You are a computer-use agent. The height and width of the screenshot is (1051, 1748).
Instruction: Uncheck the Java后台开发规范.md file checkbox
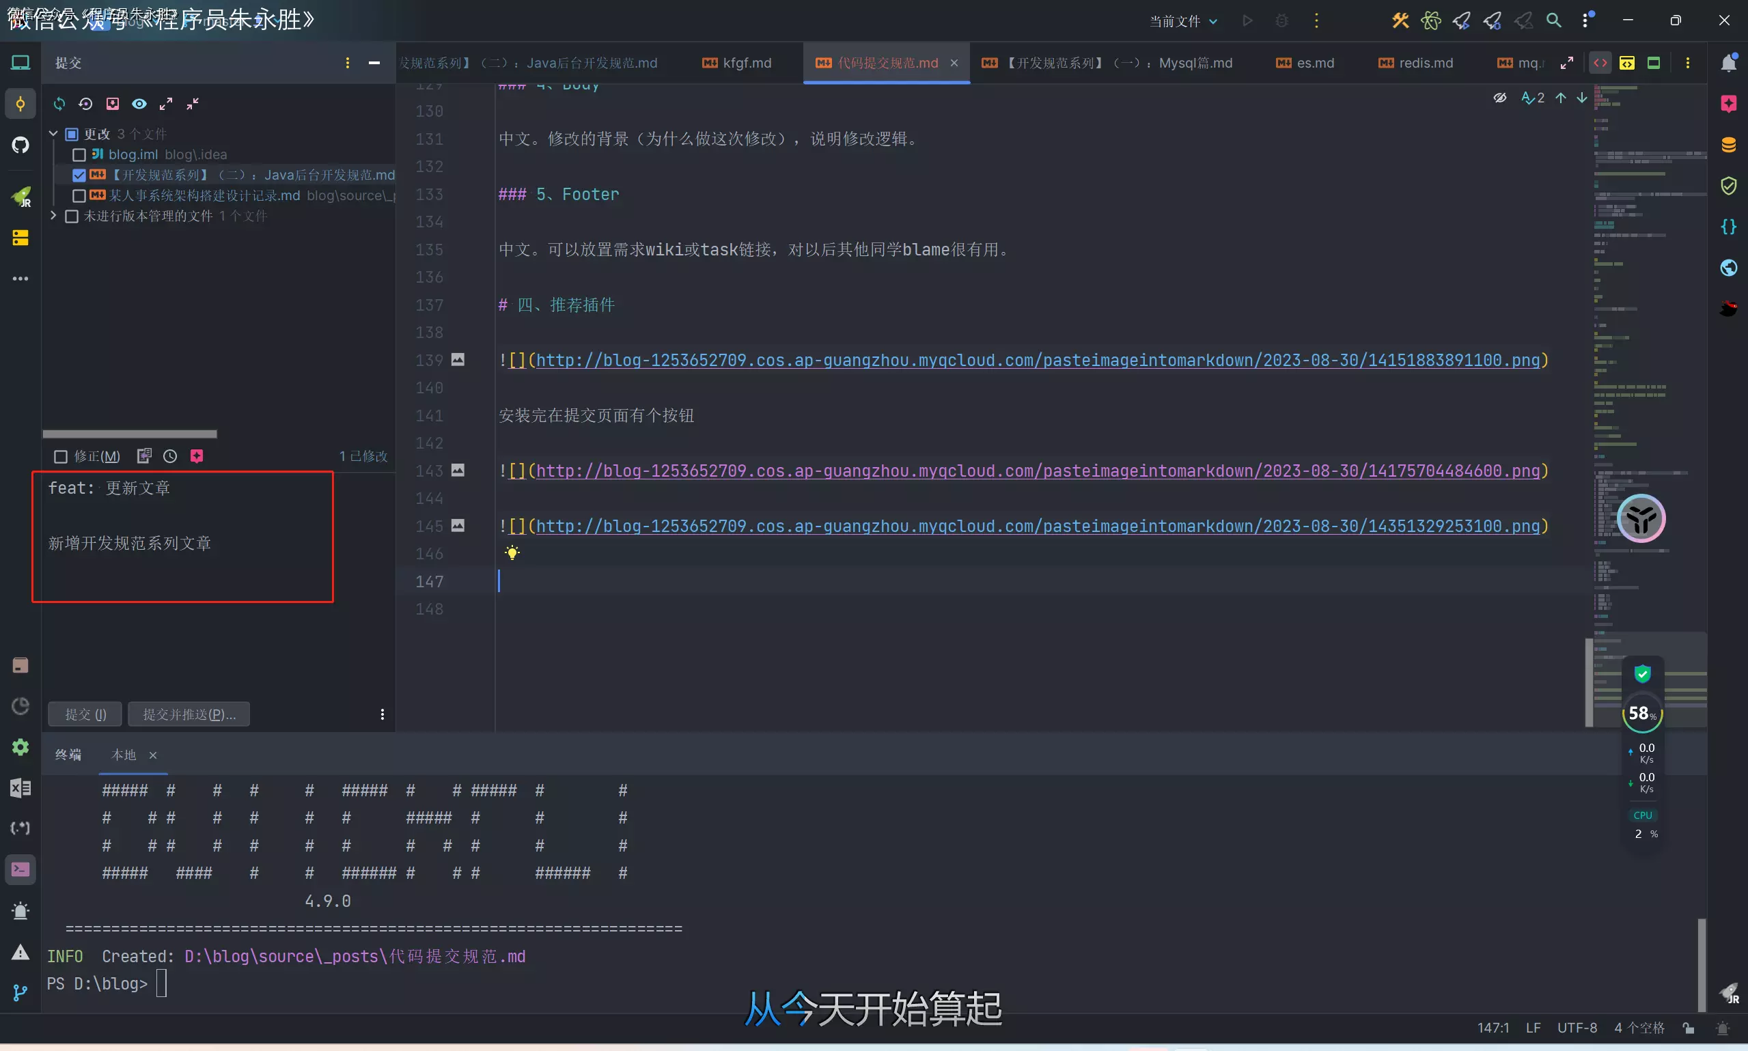click(79, 175)
